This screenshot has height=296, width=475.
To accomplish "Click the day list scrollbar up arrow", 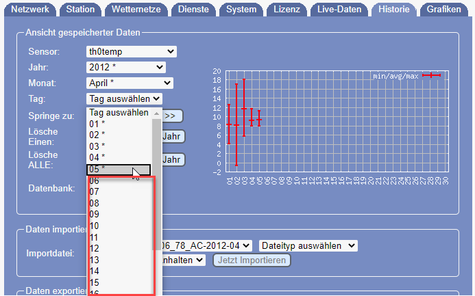I will tap(156, 113).
